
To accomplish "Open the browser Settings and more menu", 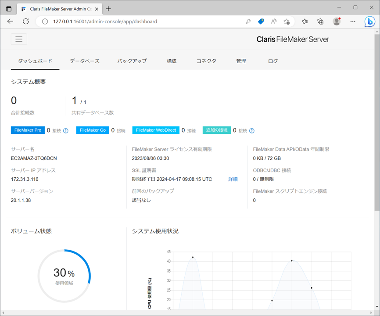I will 353,22.
